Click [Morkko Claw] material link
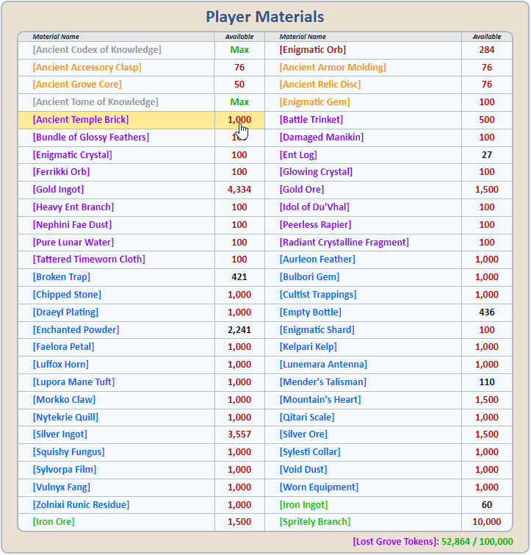Screen dimensions: 531x555 pos(64,401)
